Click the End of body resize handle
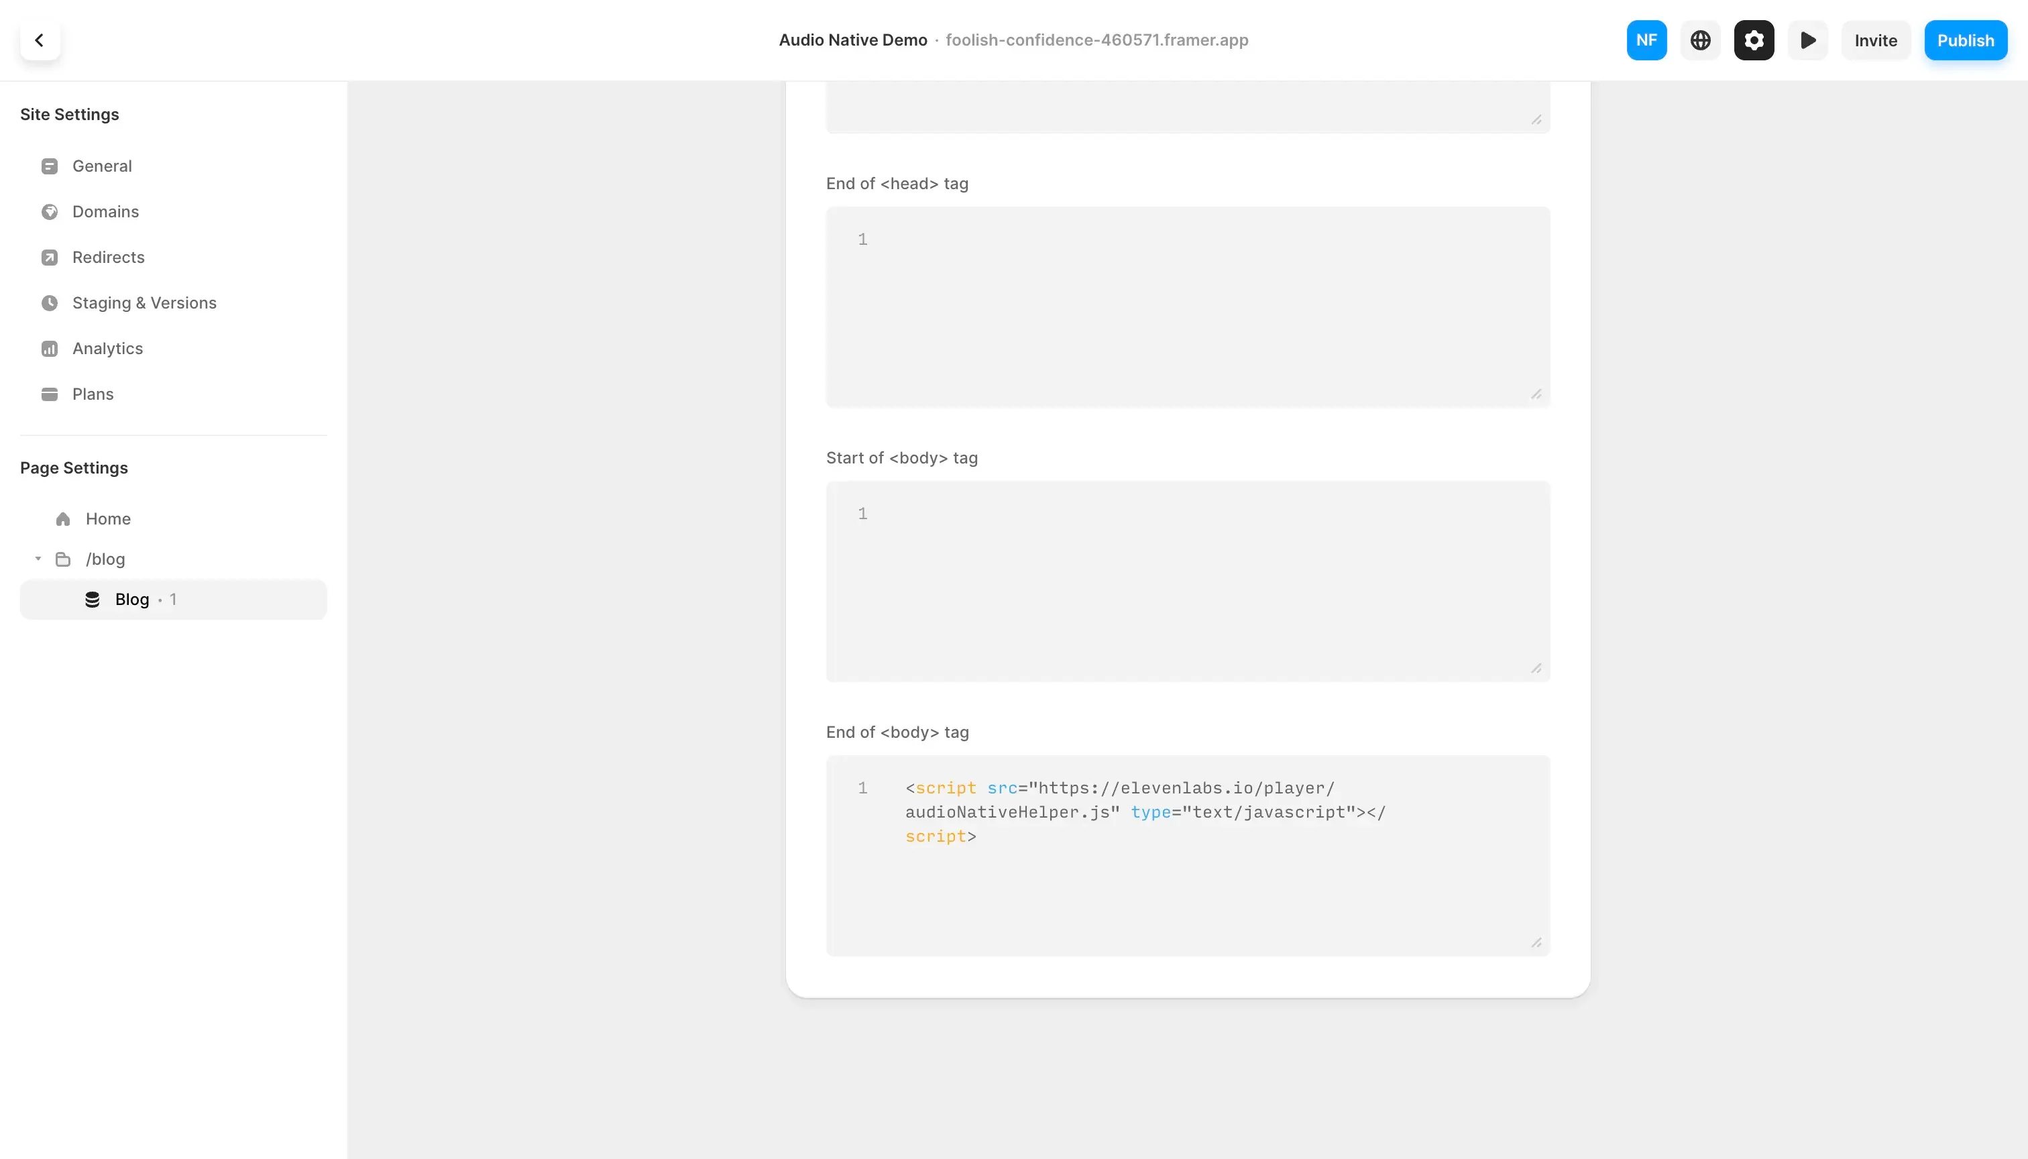Image resolution: width=2028 pixels, height=1159 pixels. pyautogui.click(x=1535, y=942)
